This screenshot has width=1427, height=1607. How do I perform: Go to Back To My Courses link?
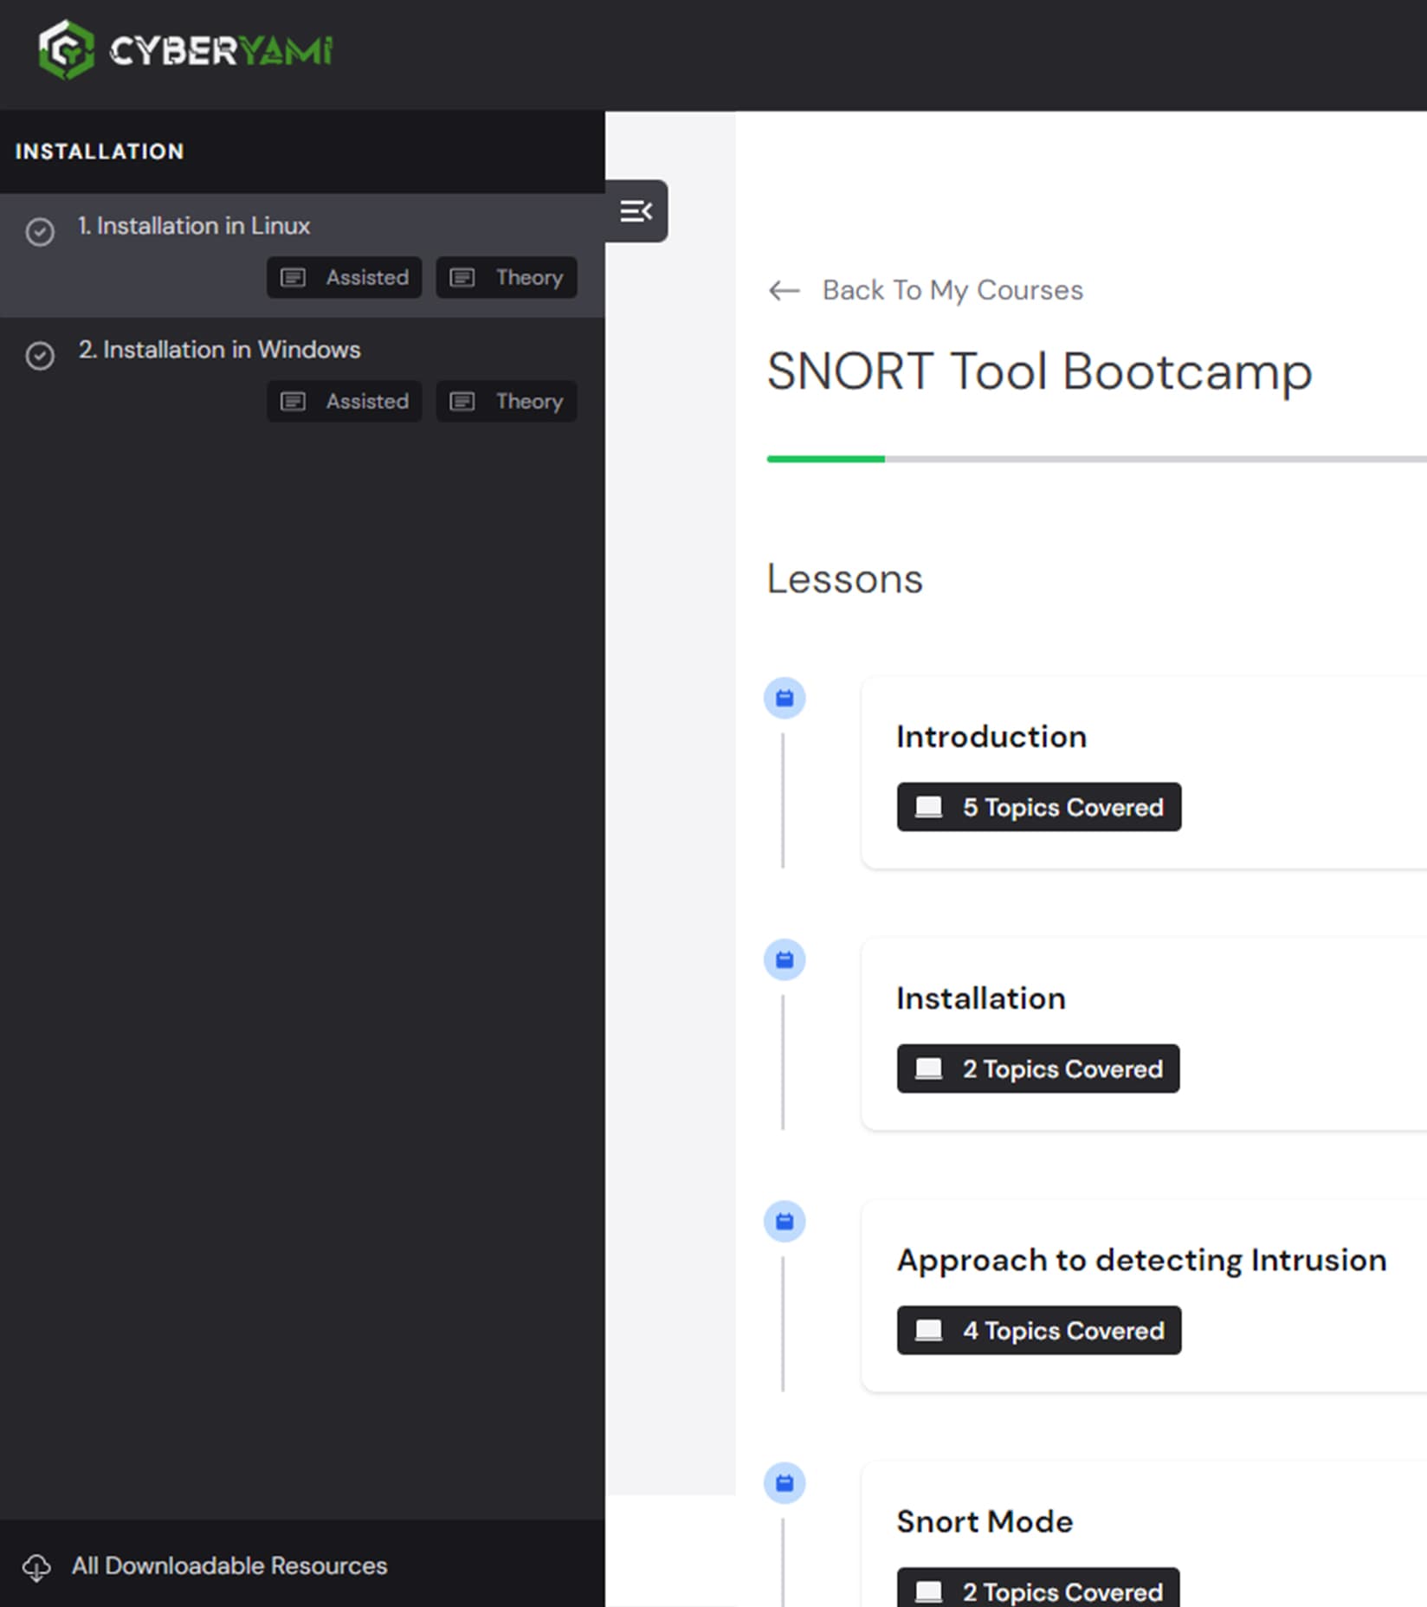[952, 290]
